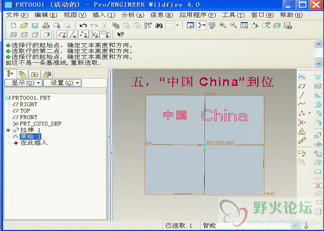Open a file with the folder icon

point(24,26)
